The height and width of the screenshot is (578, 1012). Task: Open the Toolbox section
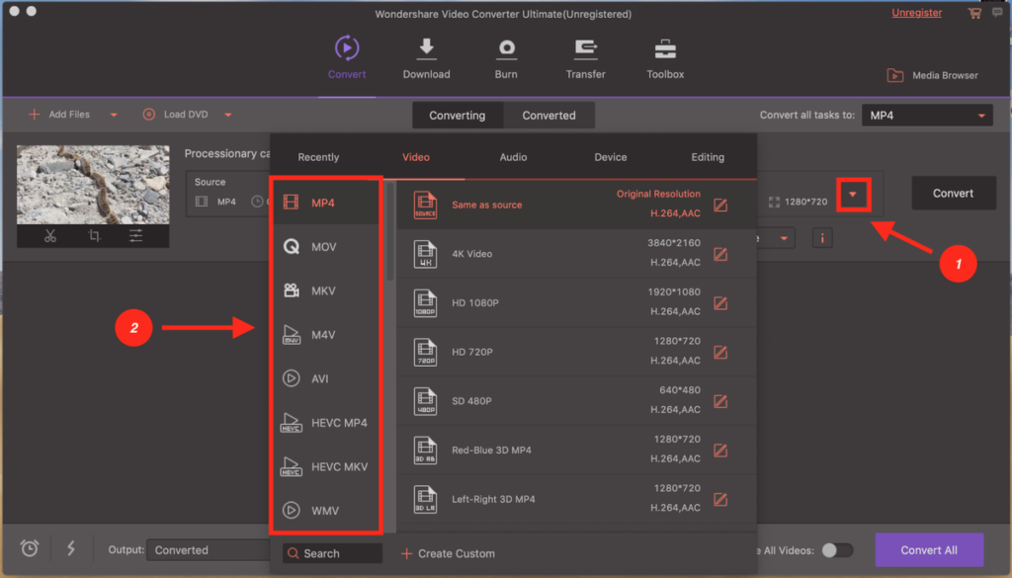click(664, 57)
